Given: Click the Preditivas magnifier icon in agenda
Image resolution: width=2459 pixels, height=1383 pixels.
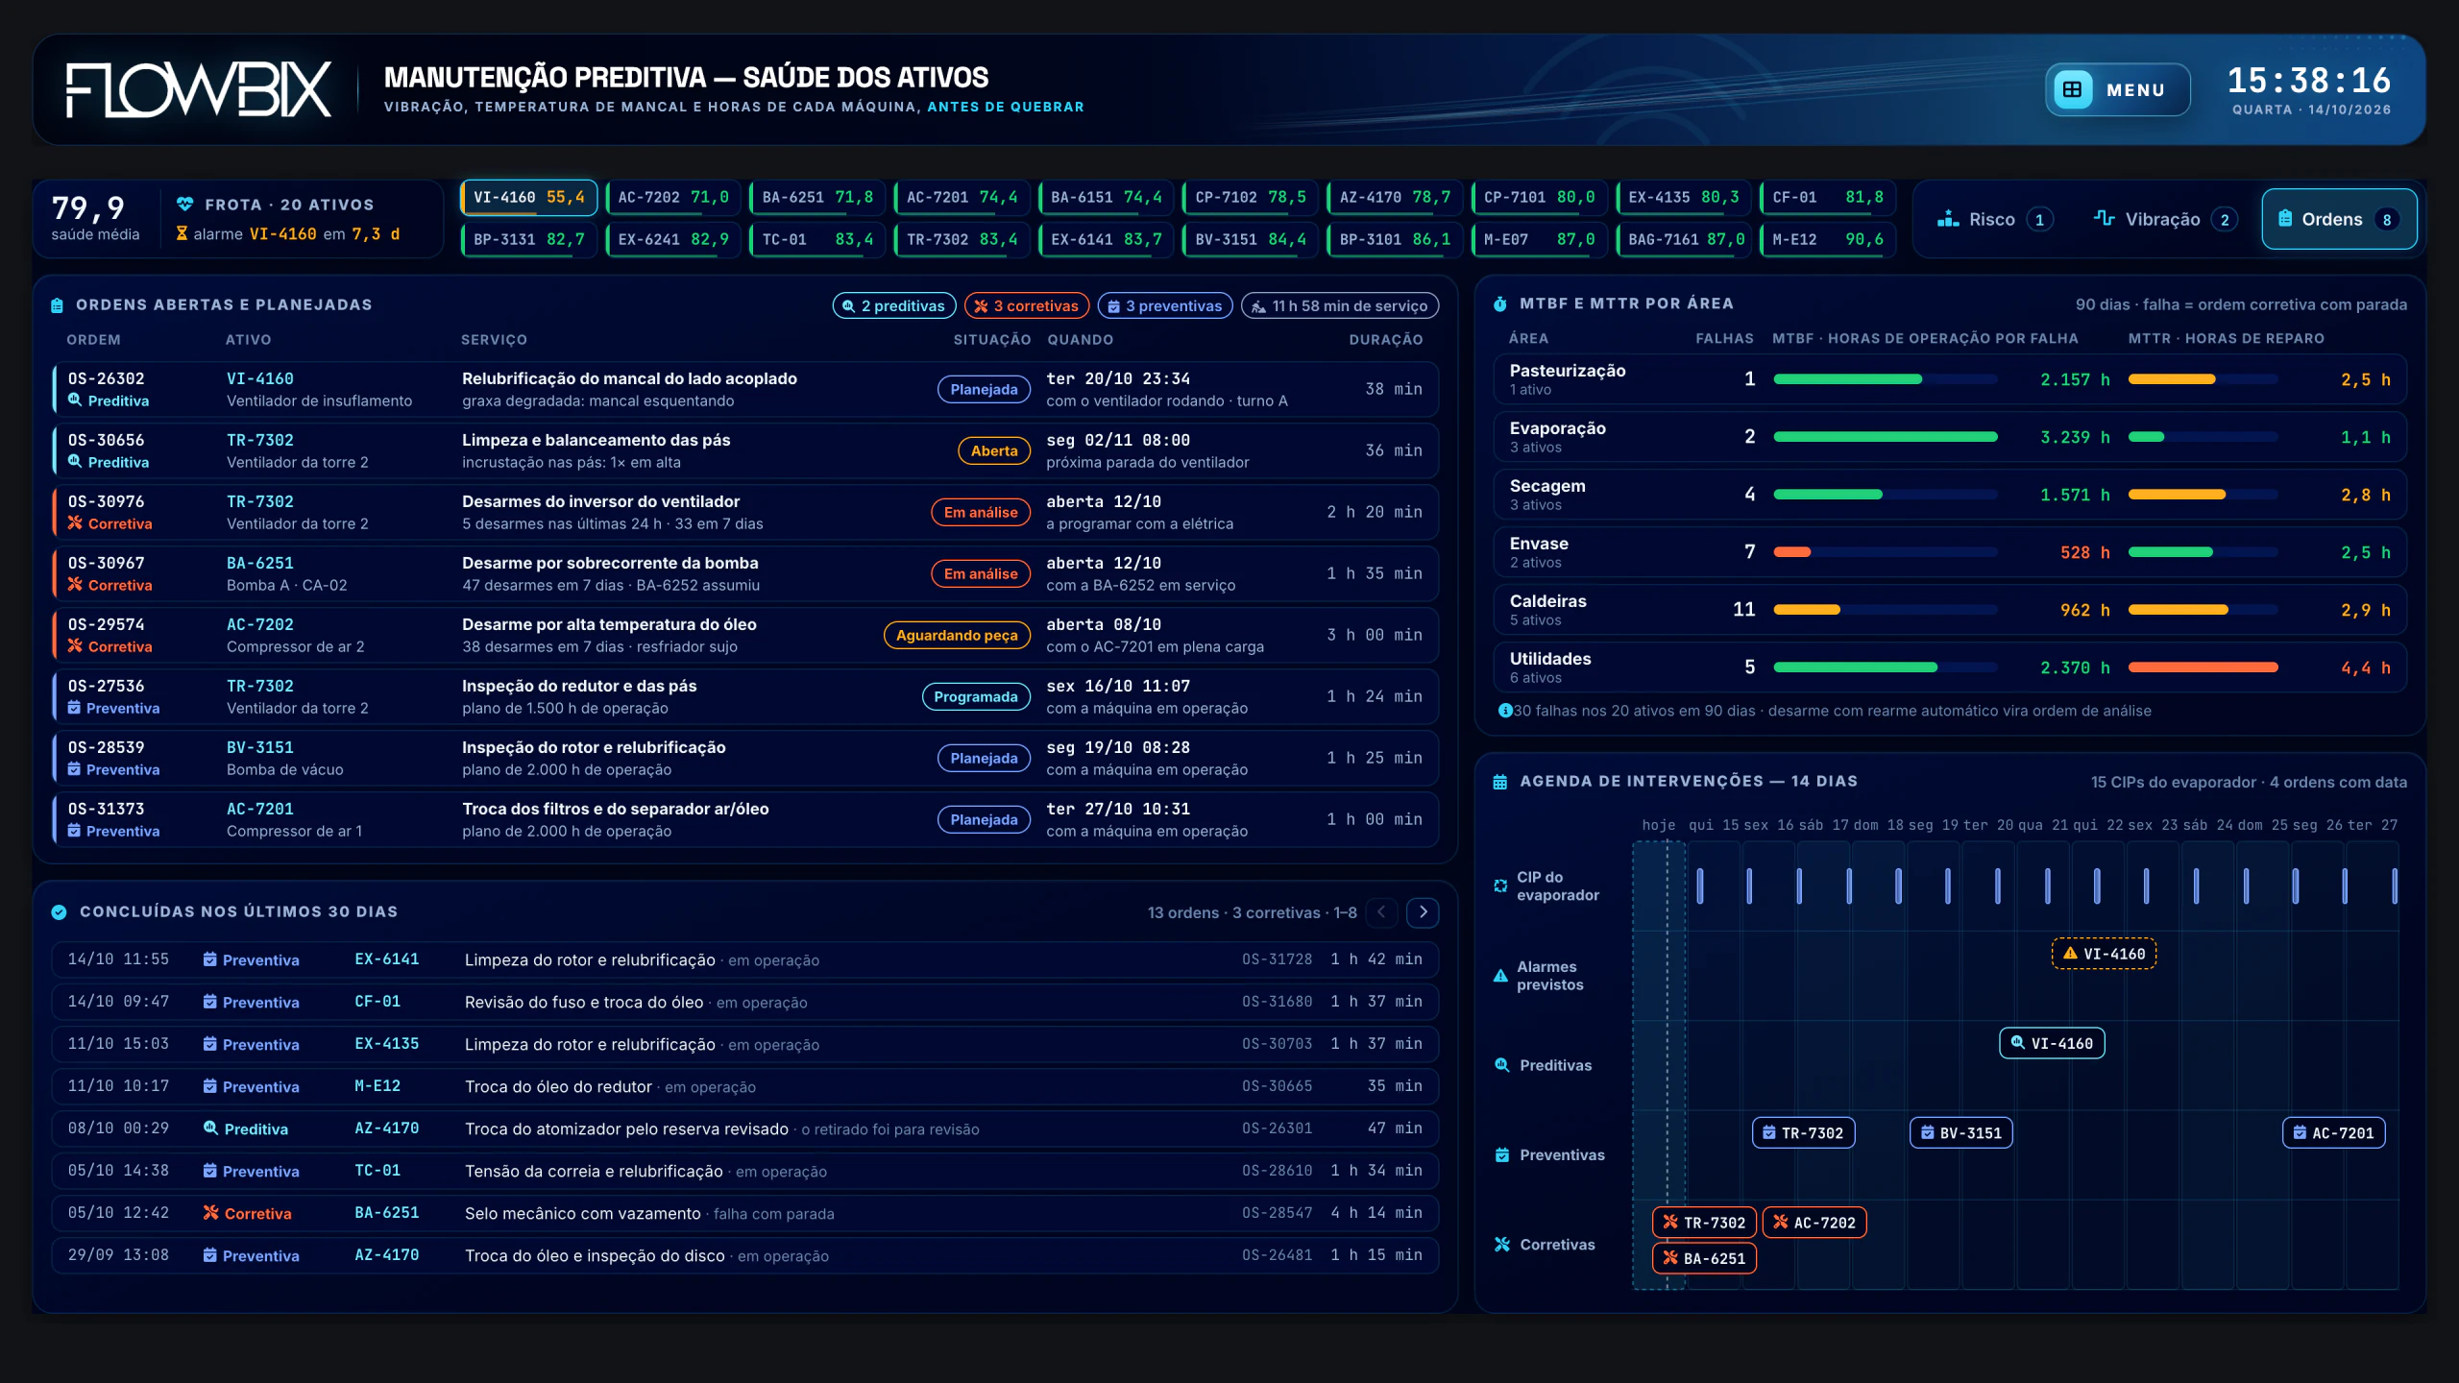Looking at the screenshot, I should pyautogui.click(x=1502, y=1065).
